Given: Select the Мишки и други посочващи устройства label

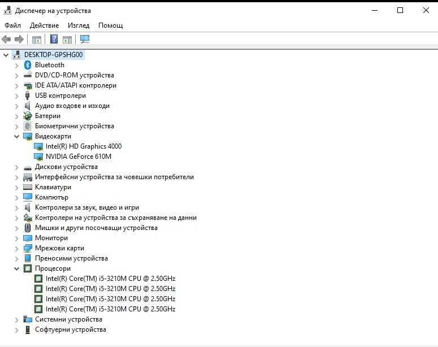Looking at the screenshot, I should [96, 228].
